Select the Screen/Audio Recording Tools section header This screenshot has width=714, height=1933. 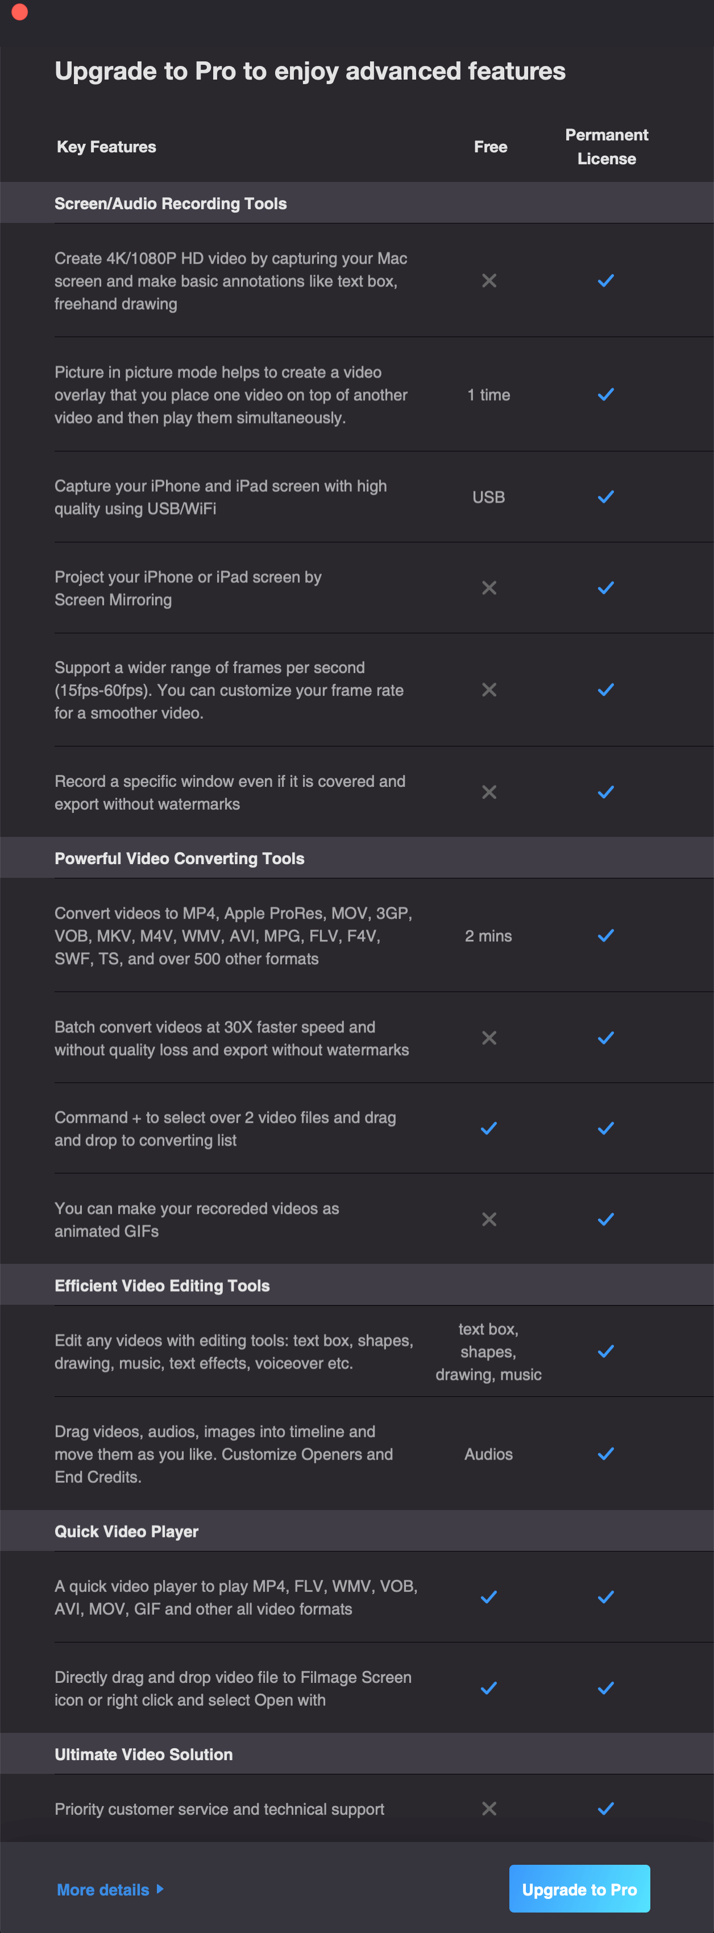click(171, 204)
